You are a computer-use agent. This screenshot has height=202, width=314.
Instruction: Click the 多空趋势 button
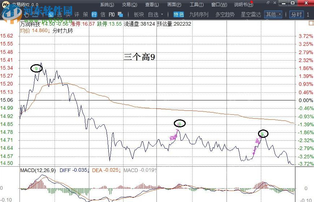225,14
